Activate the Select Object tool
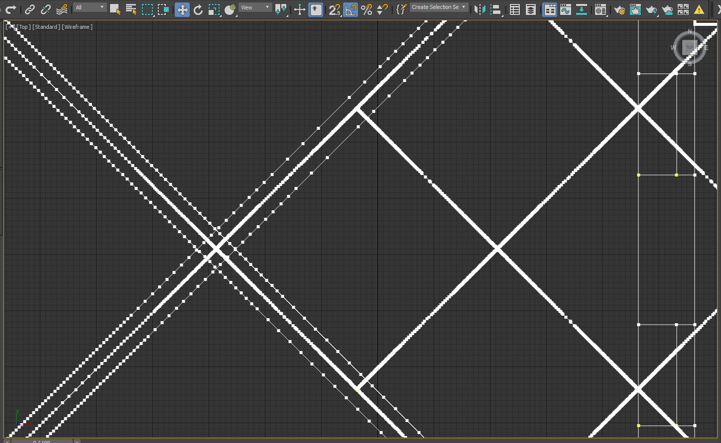 coord(115,9)
